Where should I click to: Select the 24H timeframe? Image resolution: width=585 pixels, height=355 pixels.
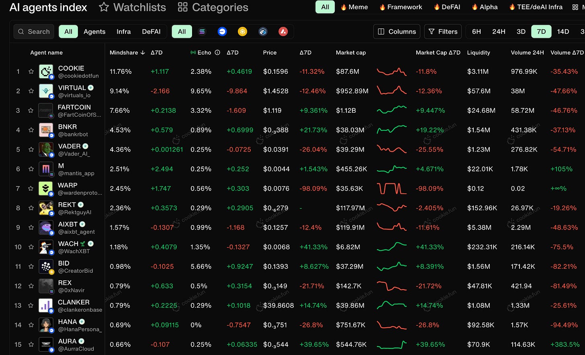pos(499,31)
